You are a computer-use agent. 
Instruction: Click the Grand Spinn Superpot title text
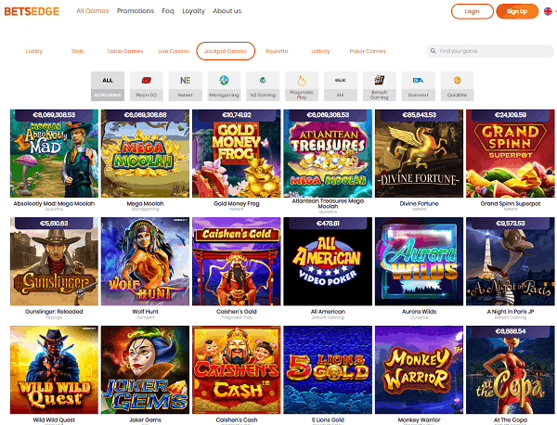click(x=511, y=204)
